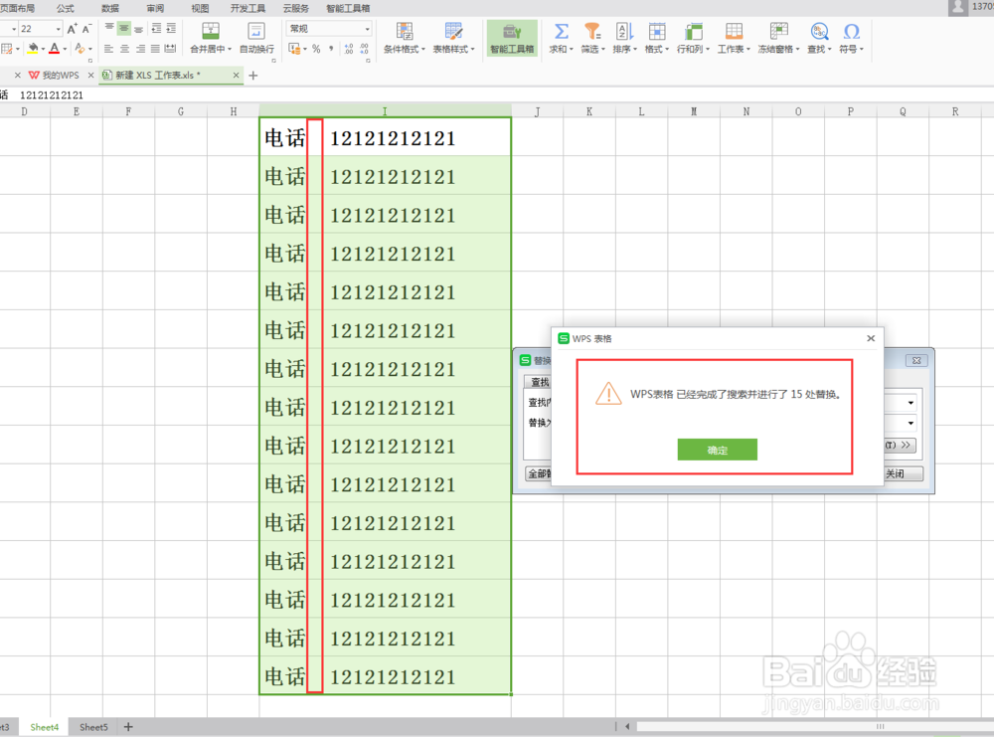
Task: Open the 智能工具箱 toolbox ribbon button
Action: point(512,39)
